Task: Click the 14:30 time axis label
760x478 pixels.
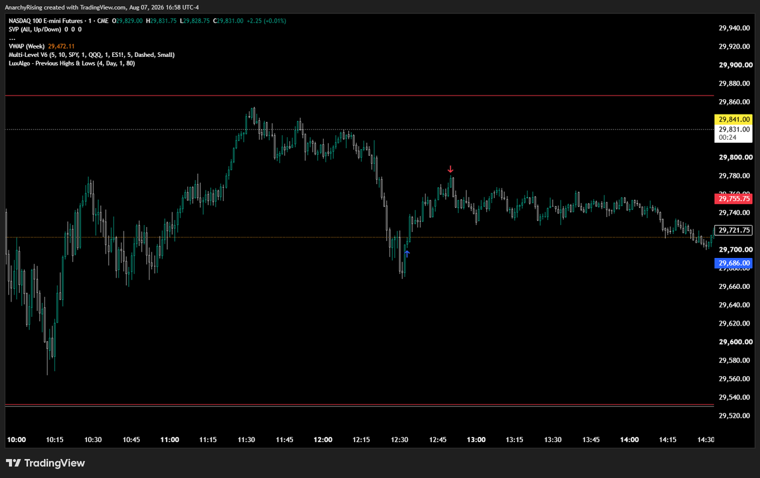Action: coord(706,439)
